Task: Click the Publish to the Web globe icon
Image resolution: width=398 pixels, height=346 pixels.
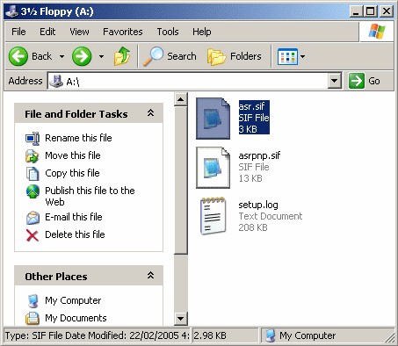Action: 33,191
